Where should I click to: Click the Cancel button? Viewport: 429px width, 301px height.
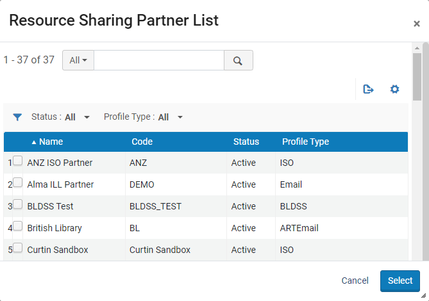(355, 281)
